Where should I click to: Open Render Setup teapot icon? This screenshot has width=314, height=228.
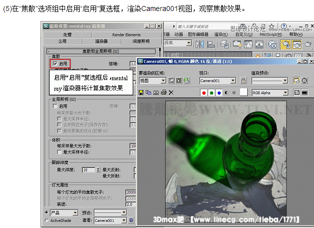pyautogui.click(x=285, y=44)
